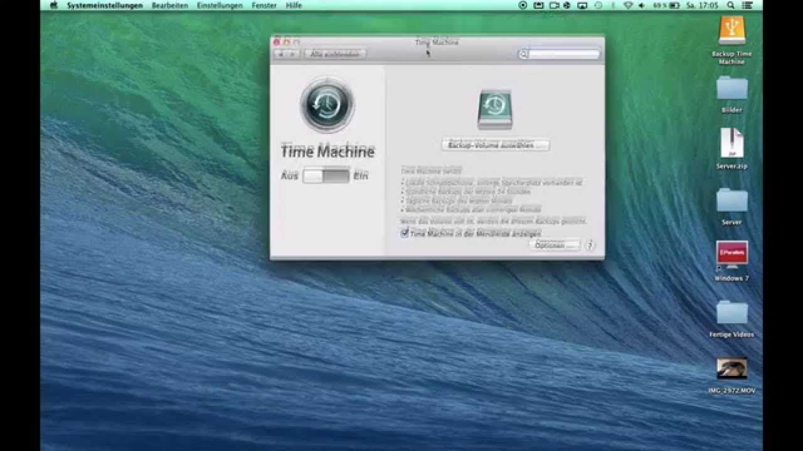Click 'Alle einblenden' toolbar button
803x451 pixels.
[335, 54]
